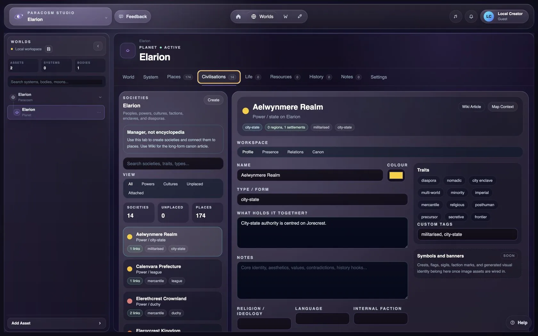This screenshot has width=538, height=336.
Task: Toggle the diaspora trait
Action: tap(429, 180)
